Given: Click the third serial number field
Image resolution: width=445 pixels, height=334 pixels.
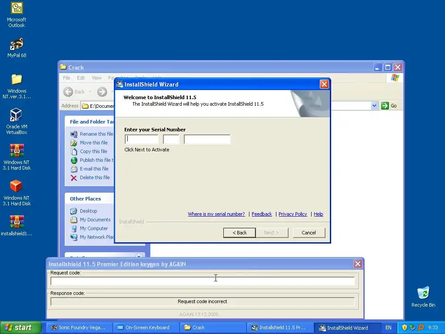Looking at the screenshot, I should (207, 139).
